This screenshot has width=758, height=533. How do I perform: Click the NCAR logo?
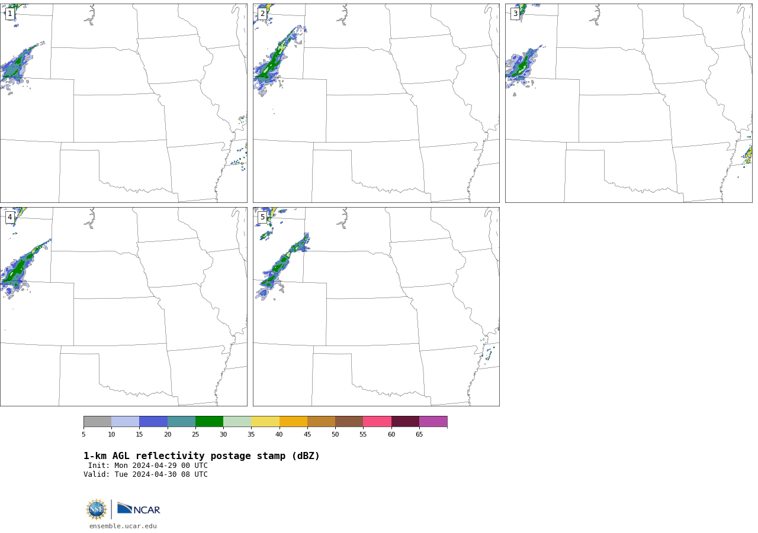click(139, 509)
